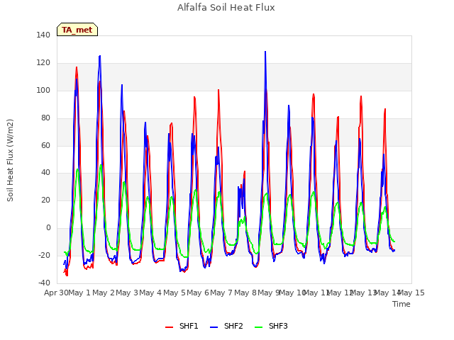Click the Soil Heat Flux (W/m2) axis label
Image resolution: width=454 pixels, height=340 pixels.
pos(10,161)
